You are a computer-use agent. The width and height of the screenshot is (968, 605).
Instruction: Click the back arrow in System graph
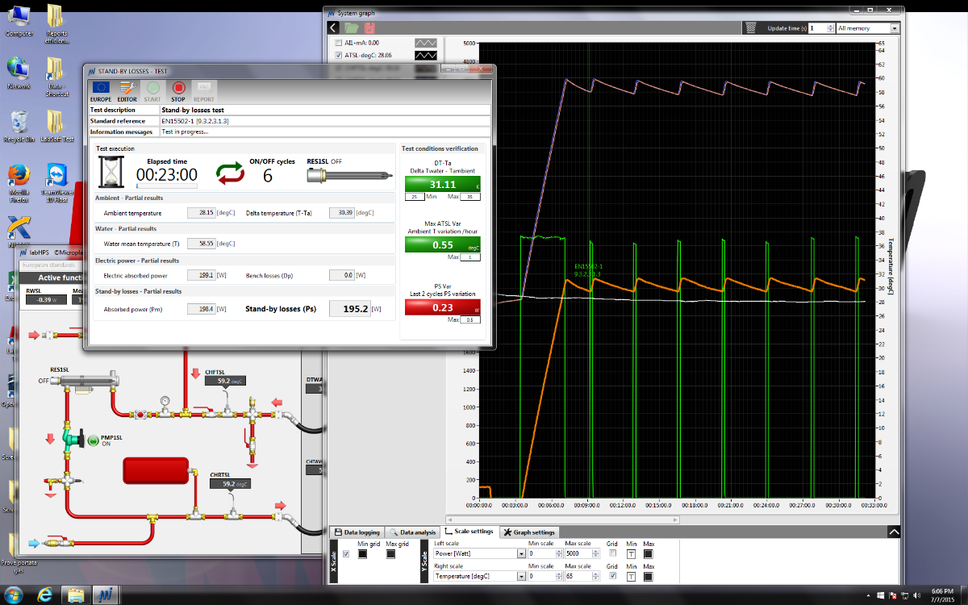[x=333, y=27]
